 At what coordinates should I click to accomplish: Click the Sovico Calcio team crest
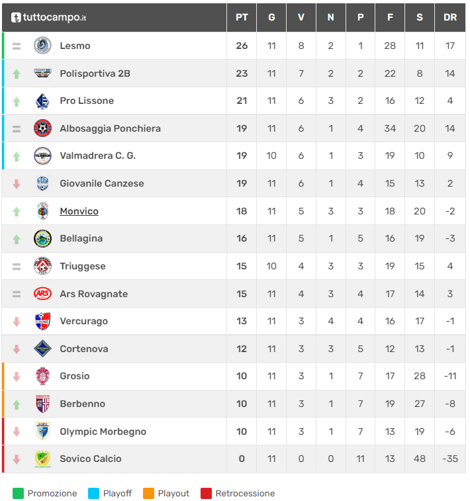point(42,459)
